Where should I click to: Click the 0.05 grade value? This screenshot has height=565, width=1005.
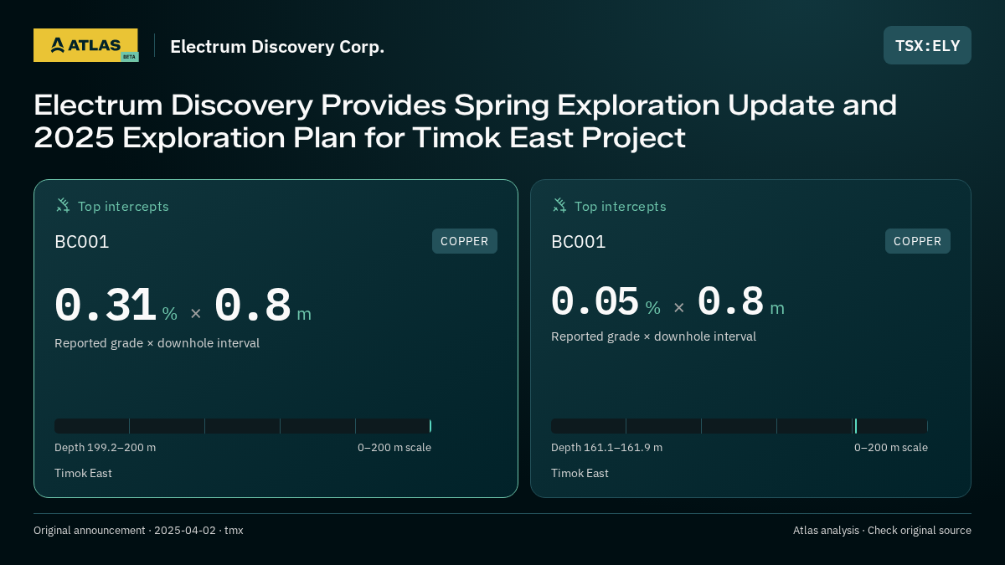[595, 301]
